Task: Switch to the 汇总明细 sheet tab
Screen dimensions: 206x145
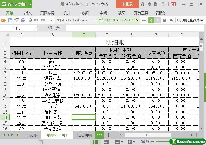Action: click(84, 135)
